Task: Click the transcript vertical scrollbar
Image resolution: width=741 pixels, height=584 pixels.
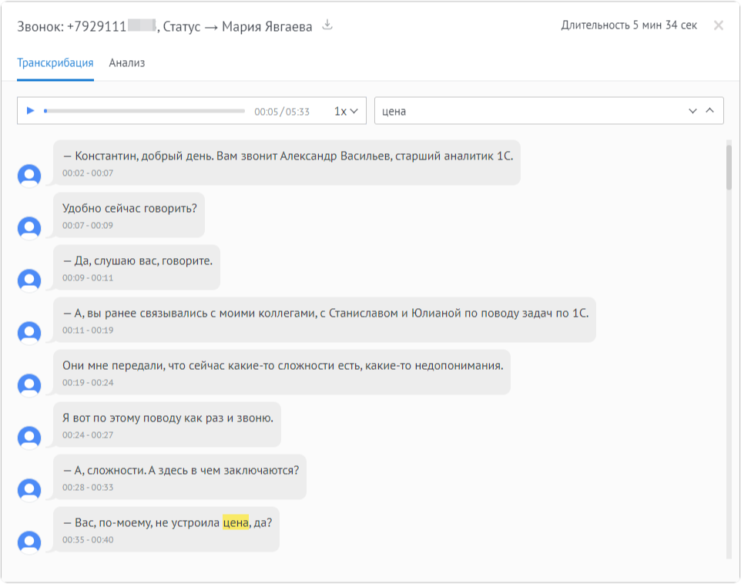Action: click(x=729, y=167)
